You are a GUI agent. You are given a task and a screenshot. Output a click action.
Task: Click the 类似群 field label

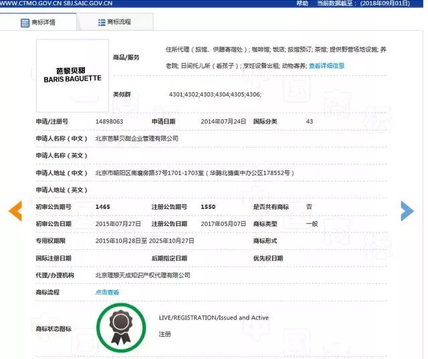[122, 94]
